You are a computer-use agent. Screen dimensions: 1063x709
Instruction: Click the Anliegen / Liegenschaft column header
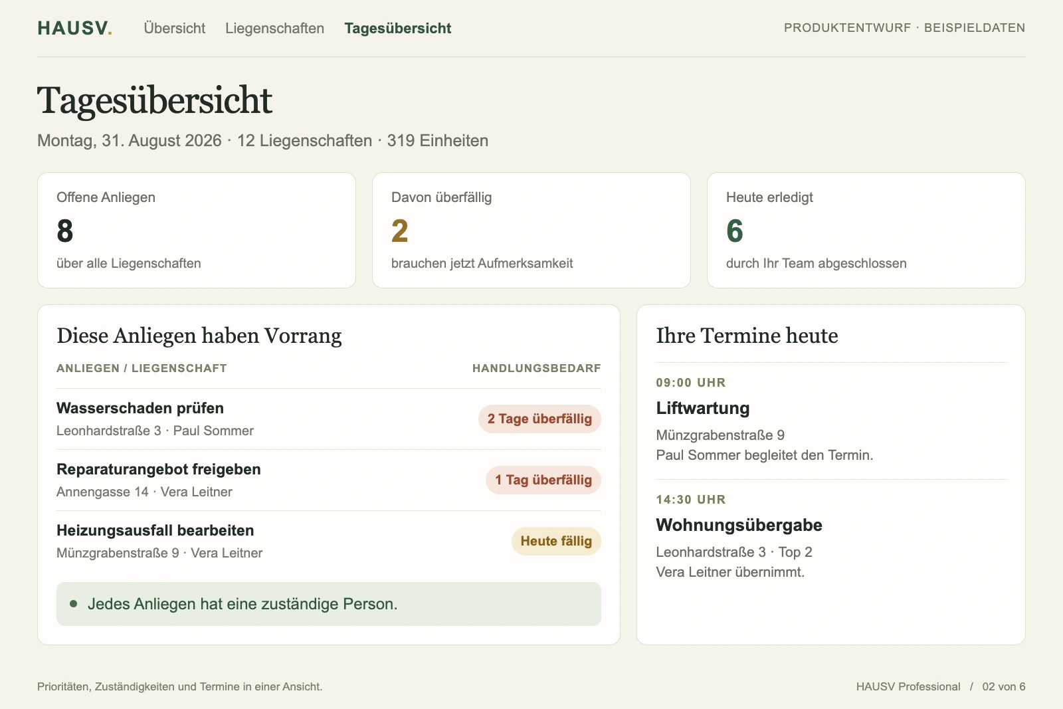click(142, 368)
